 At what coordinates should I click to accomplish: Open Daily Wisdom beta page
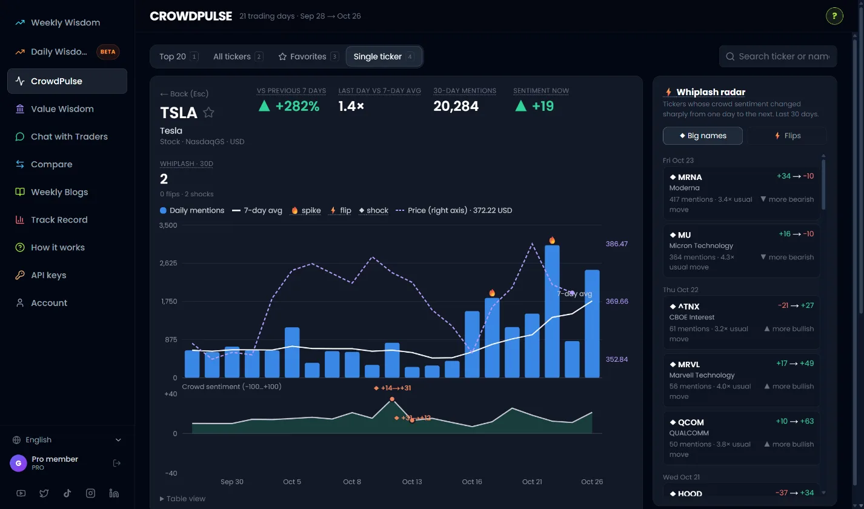click(x=67, y=52)
